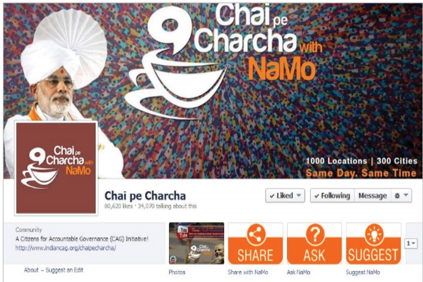Expand the Liked dropdown arrow
Viewport: 423px width, 282px height.
click(299, 195)
